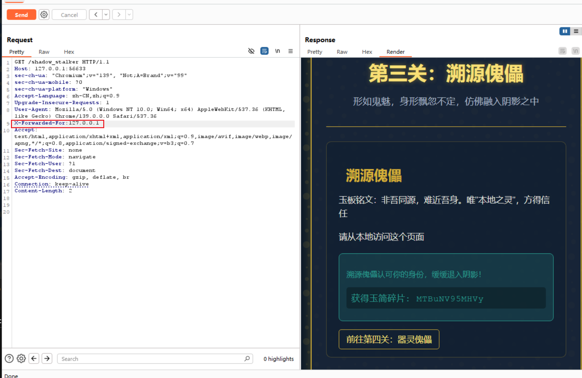Go to previous request with back arrow

(x=96, y=15)
